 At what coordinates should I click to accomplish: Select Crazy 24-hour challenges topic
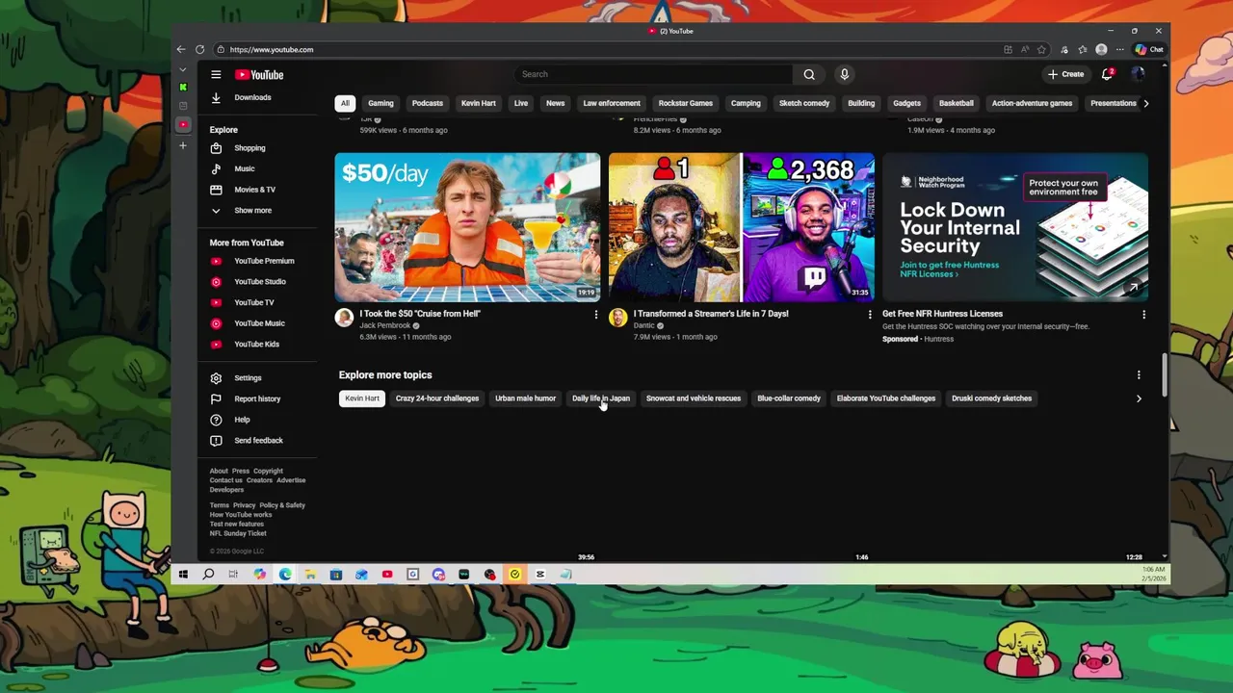437,398
